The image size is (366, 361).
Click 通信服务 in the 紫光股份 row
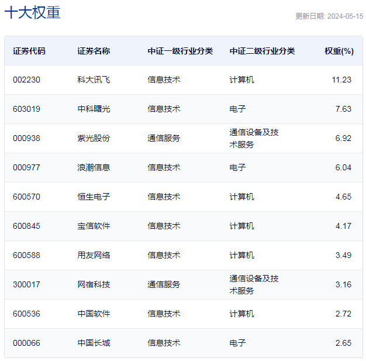(164, 138)
